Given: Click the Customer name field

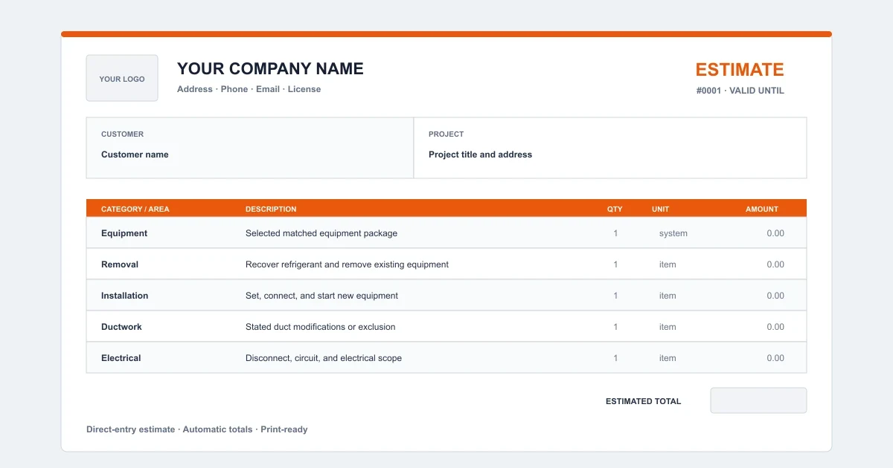Looking at the screenshot, I should 135,155.
